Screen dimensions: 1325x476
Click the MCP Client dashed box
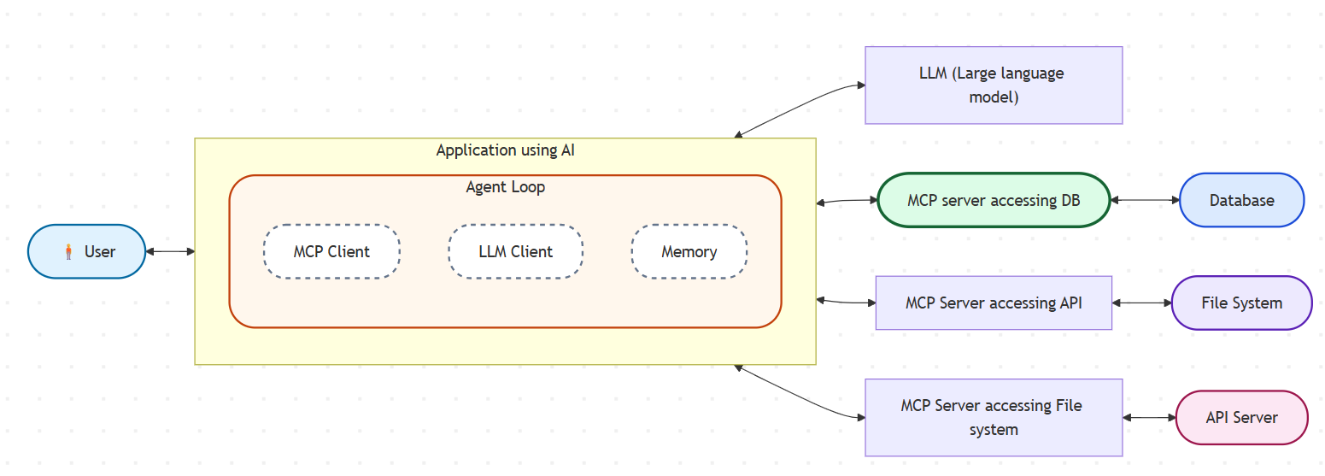[x=331, y=252]
